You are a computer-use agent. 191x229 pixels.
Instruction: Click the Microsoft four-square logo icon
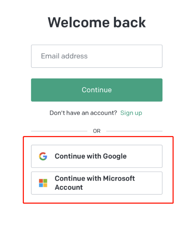pyautogui.click(x=43, y=183)
